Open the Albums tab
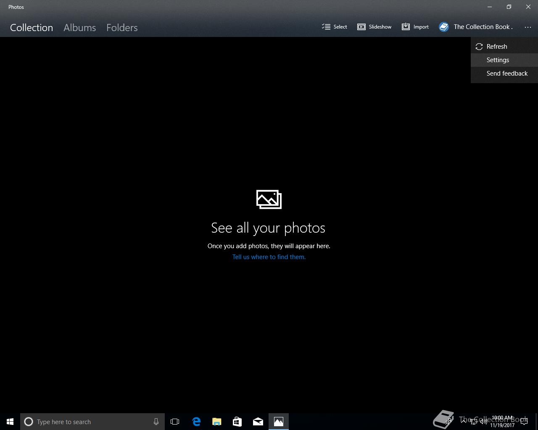 80,27
